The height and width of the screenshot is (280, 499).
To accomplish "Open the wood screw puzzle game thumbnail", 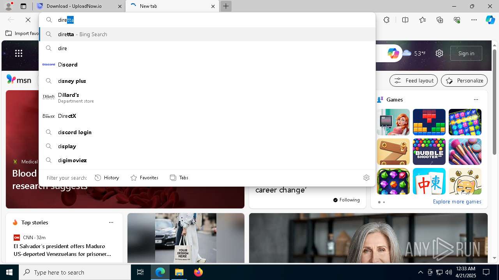I will coord(393,152).
